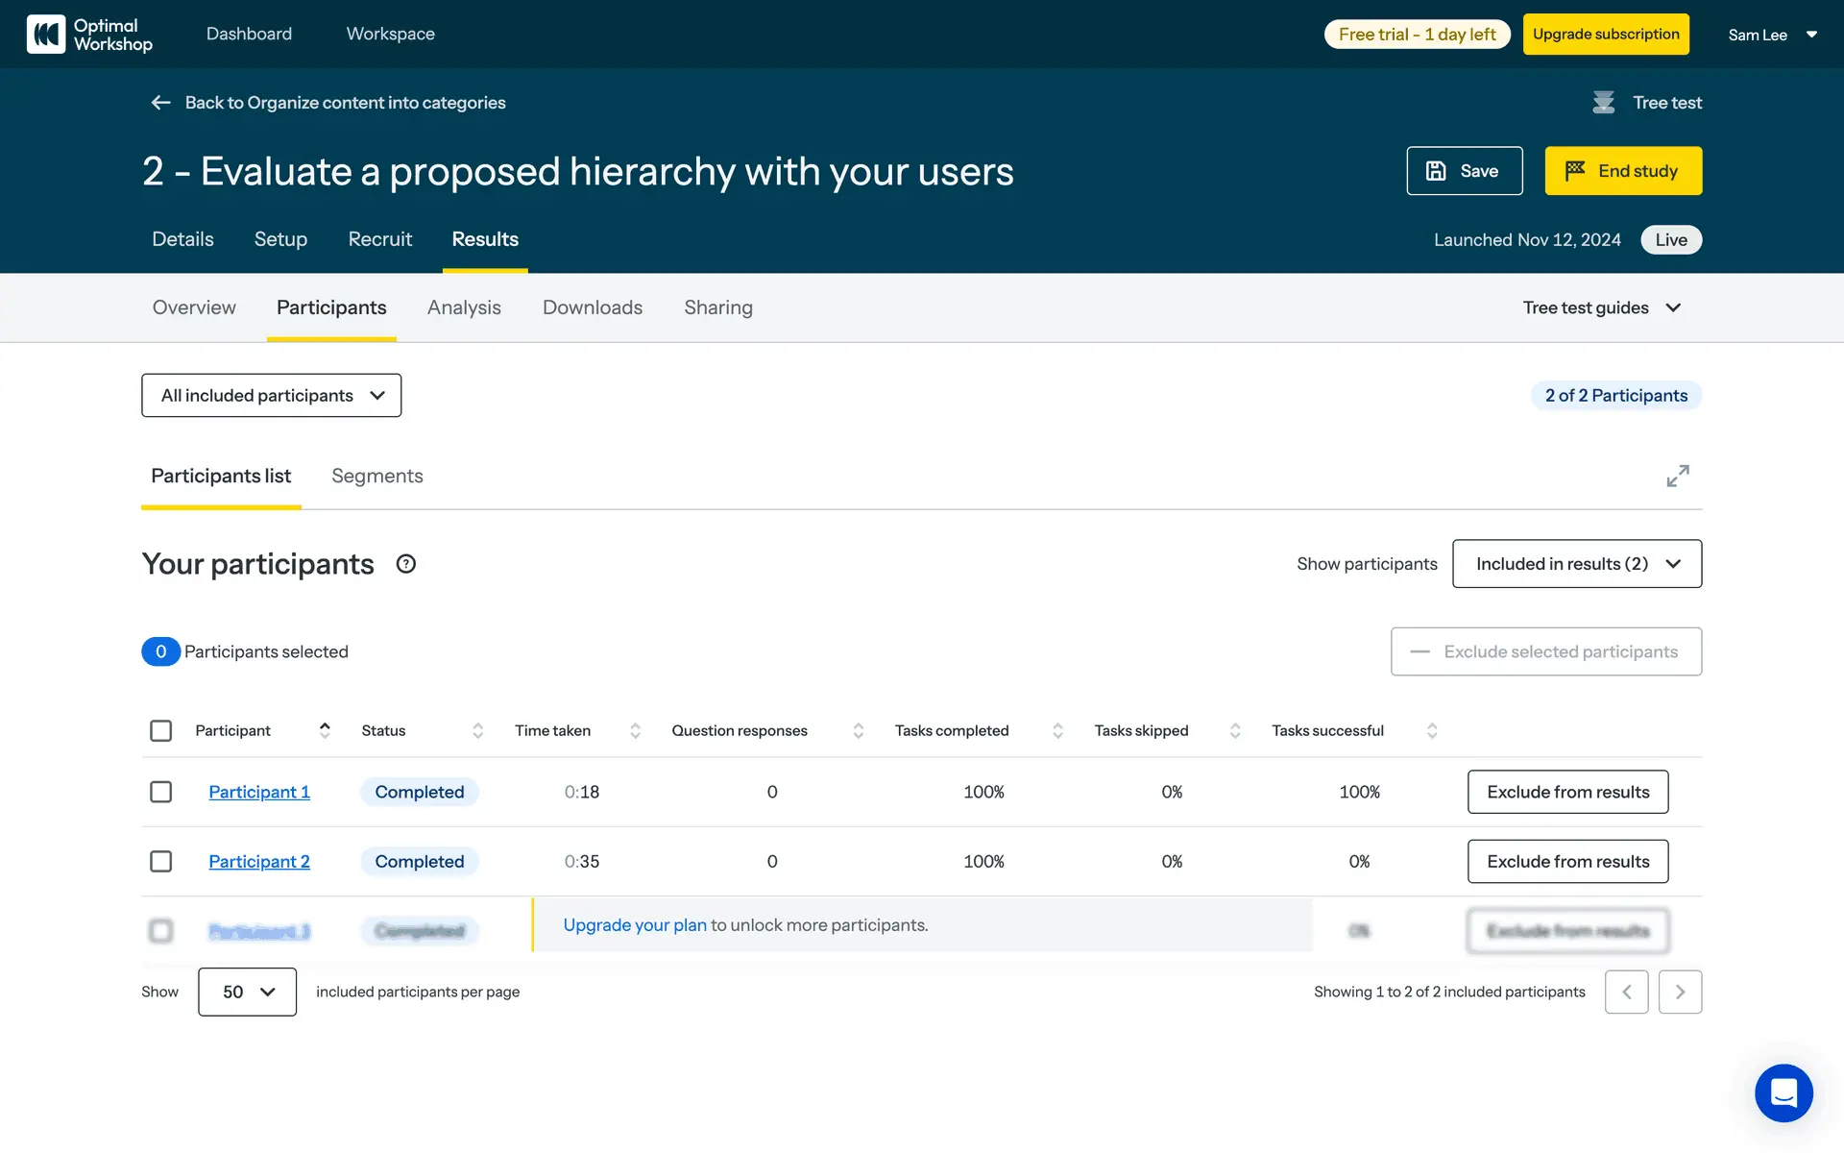Click the back arrow to Organize content
Viewport: 1844px width, 1153px height.
click(160, 103)
